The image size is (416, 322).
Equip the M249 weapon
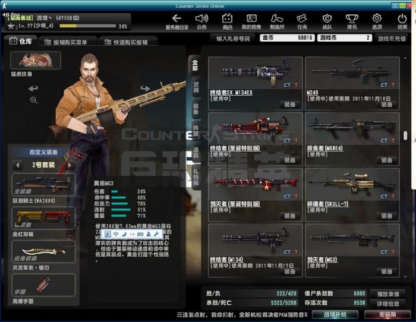point(386,105)
